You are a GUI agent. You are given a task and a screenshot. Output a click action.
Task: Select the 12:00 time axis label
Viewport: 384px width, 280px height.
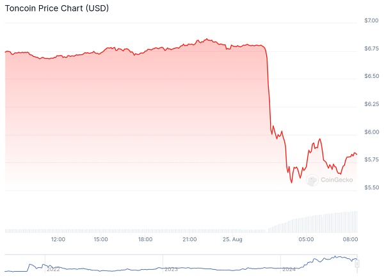[58, 240]
